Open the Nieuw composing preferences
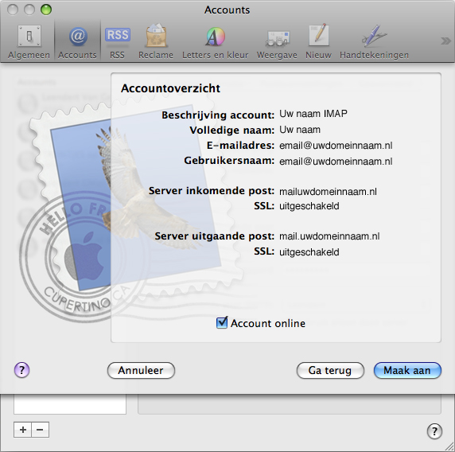Viewport: 455px width, 452px height. click(x=318, y=41)
